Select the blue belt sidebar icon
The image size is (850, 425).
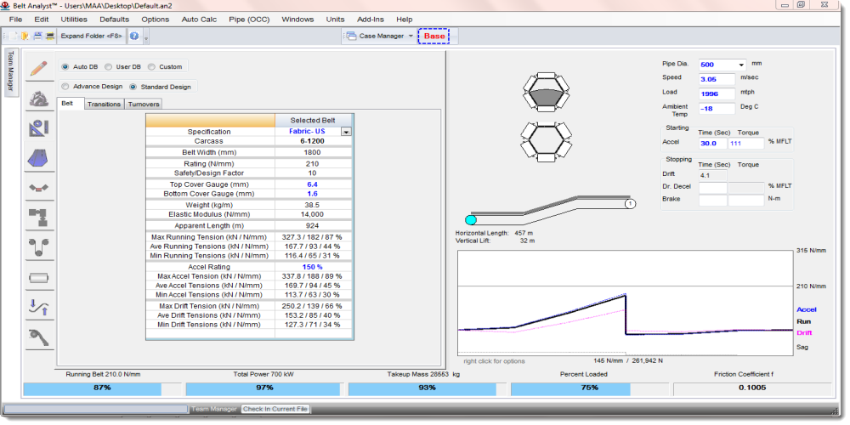pyautogui.click(x=39, y=158)
